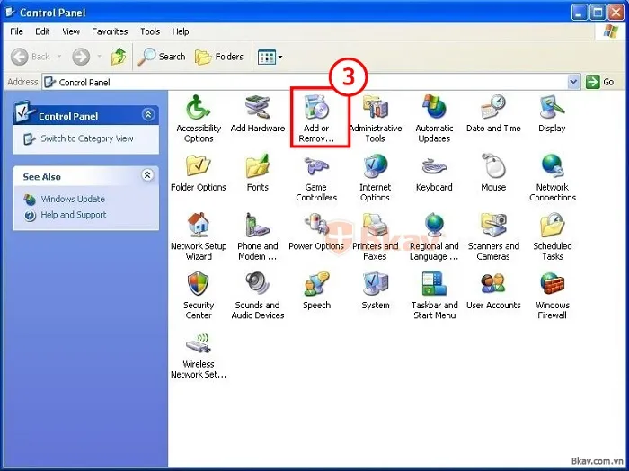
Task: Open Accessibility Options icon
Action: coord(199,110)
